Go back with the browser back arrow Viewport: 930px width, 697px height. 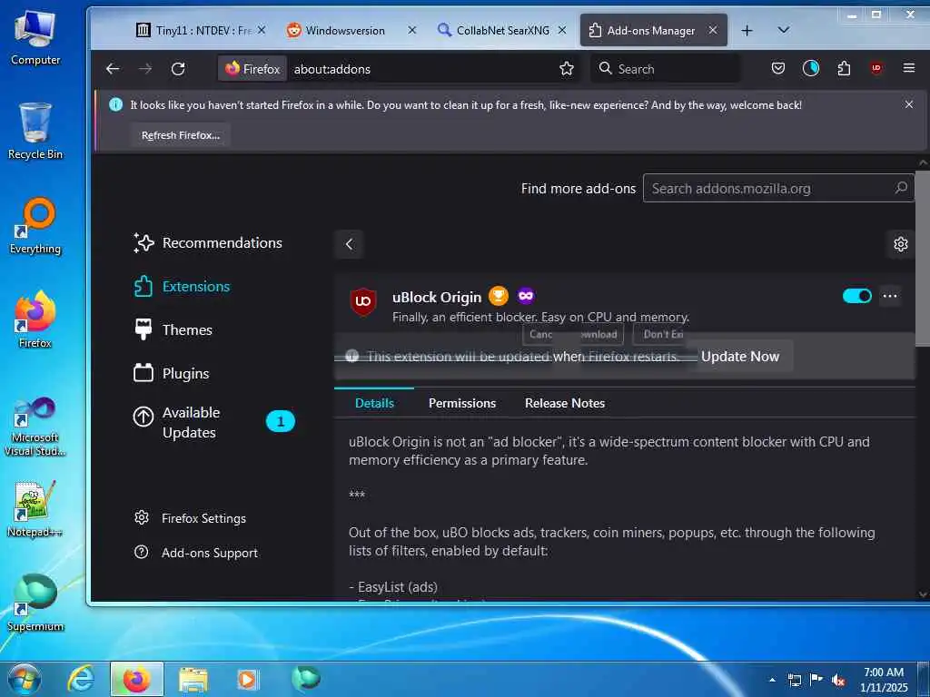click(113, 69)
